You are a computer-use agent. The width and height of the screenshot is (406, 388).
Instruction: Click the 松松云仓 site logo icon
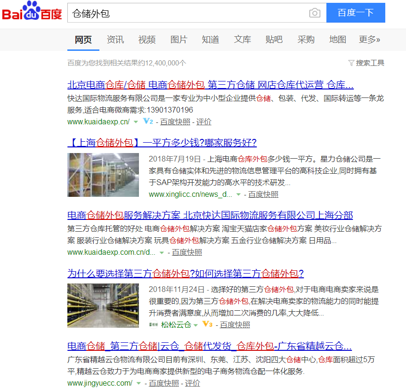click(x=154, y=324)
